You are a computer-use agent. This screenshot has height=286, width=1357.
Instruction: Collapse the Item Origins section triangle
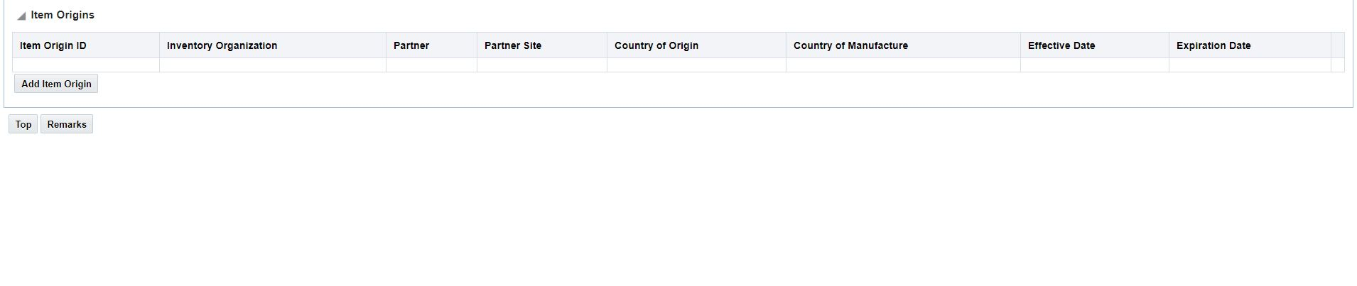click(21, 16)
